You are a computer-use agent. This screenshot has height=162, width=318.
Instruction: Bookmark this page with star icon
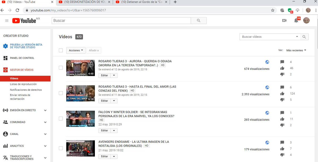(x=273, y=10)
